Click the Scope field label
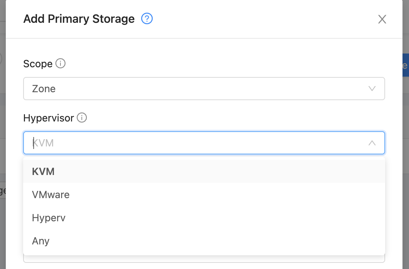409x269 pixels. (x=38, y=64)
